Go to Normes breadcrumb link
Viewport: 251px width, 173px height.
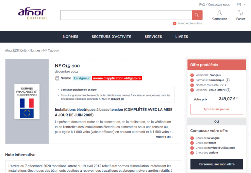pos(35,50)
